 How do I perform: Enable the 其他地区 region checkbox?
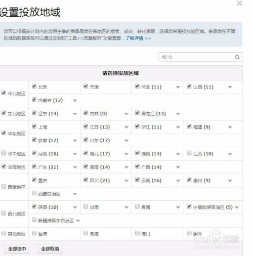click(x=4, y=233)
